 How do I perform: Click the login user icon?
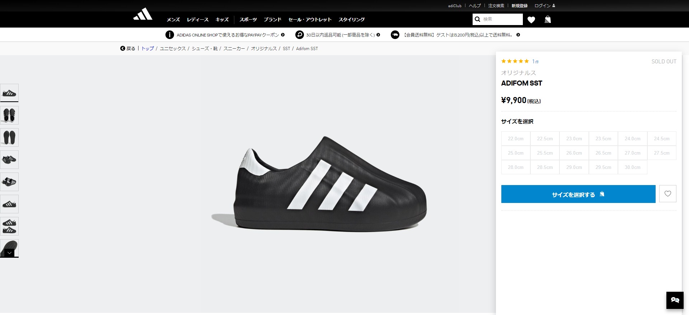554,6
